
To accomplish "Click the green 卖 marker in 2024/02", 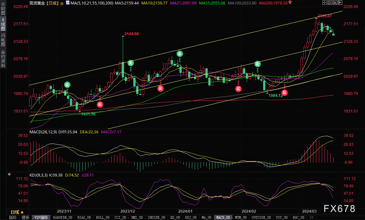I will coord(257,64).
